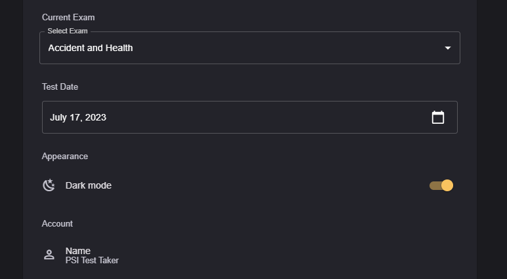The height and width of the screenshot is (279, 507).
Task: Expand the Select Exam dropdown arrow
Action: tap(448, 48)
